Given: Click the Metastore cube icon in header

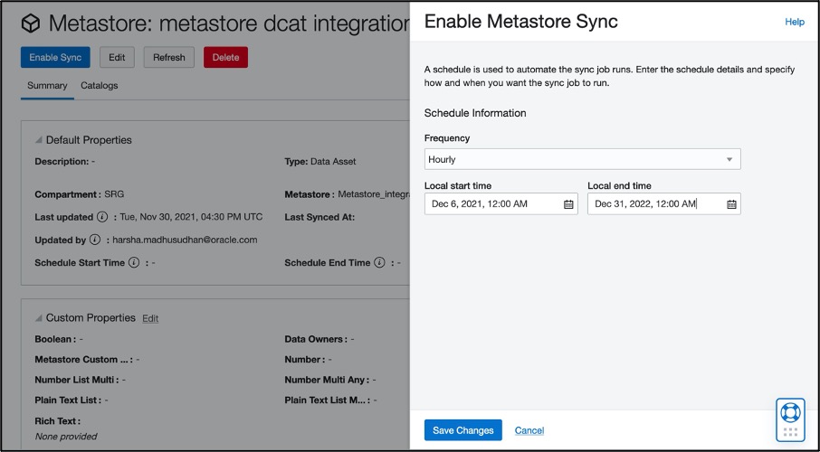Looking at the screenshot, I should (x=32, y=23).
